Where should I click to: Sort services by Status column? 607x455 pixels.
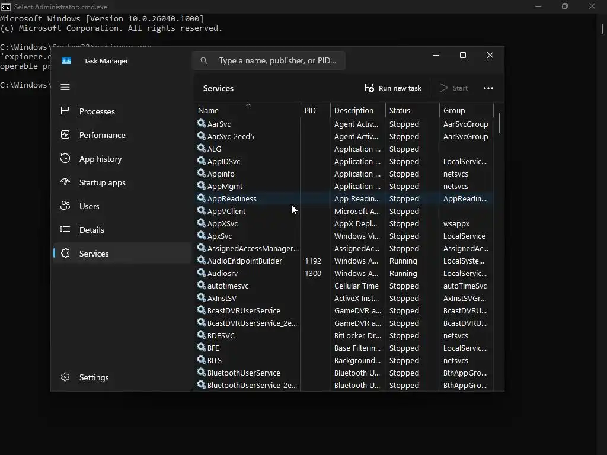(x=400, y=111)
